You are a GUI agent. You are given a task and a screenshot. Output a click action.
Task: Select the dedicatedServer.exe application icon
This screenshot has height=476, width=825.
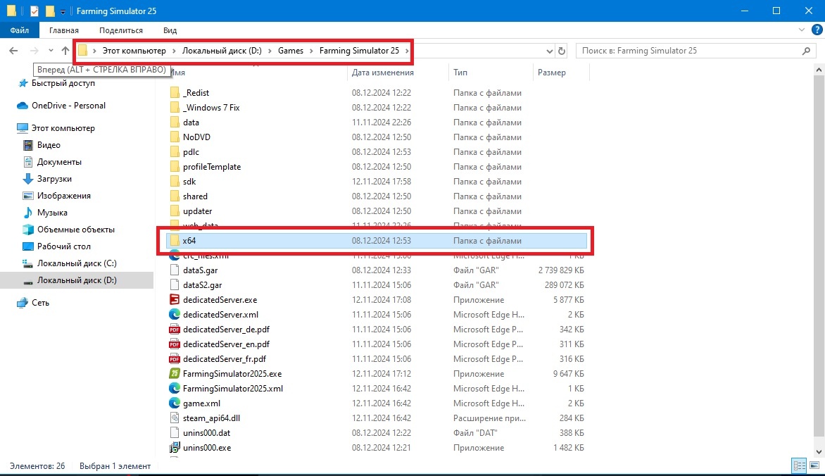[175, 299]
